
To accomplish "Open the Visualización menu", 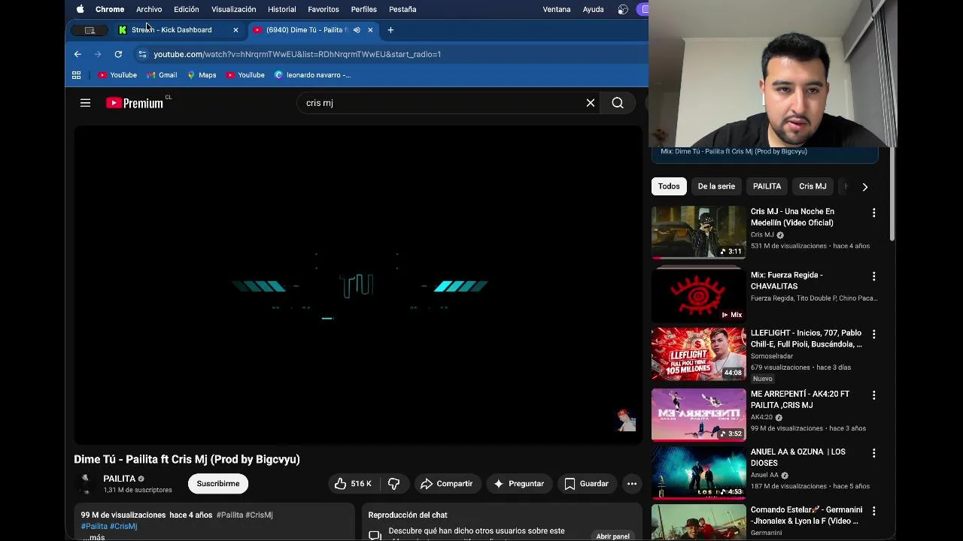I will click(233, 9).
